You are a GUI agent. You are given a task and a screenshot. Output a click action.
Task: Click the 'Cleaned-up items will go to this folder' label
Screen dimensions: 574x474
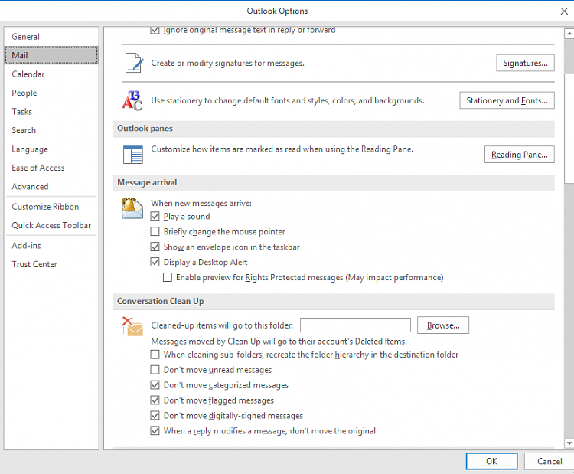[x=222, y=325]
